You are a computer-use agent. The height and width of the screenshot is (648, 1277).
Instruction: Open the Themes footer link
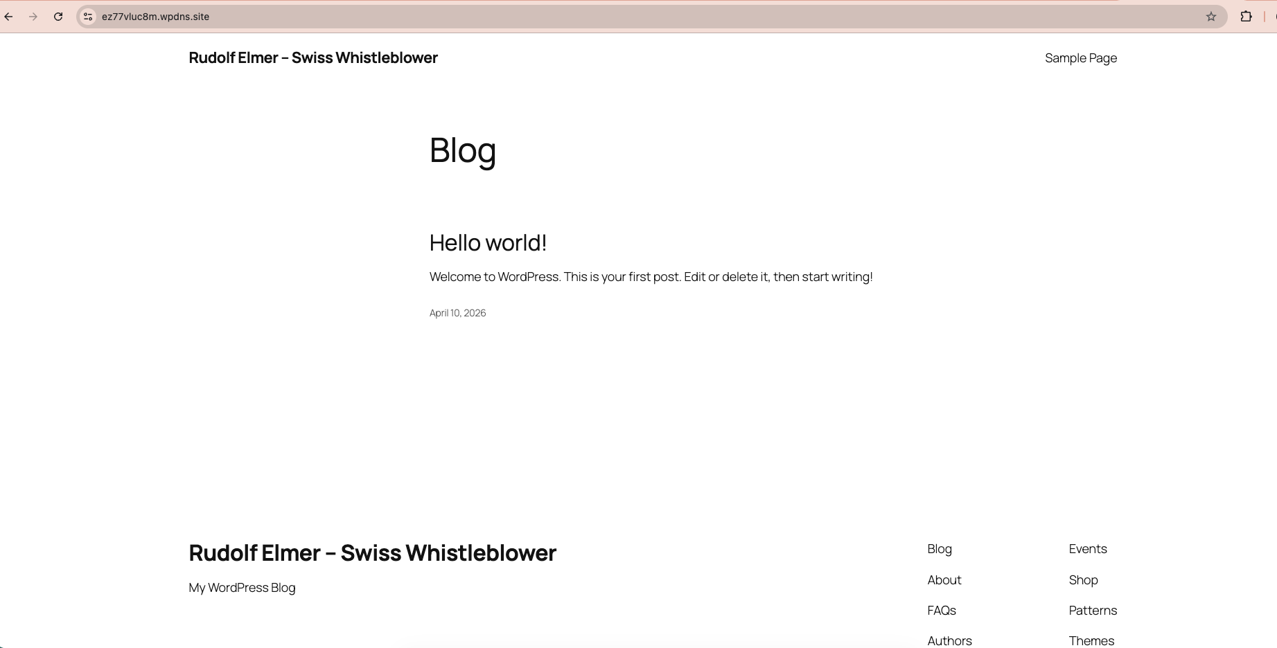pyautogui.click(x=1091, y=640)
